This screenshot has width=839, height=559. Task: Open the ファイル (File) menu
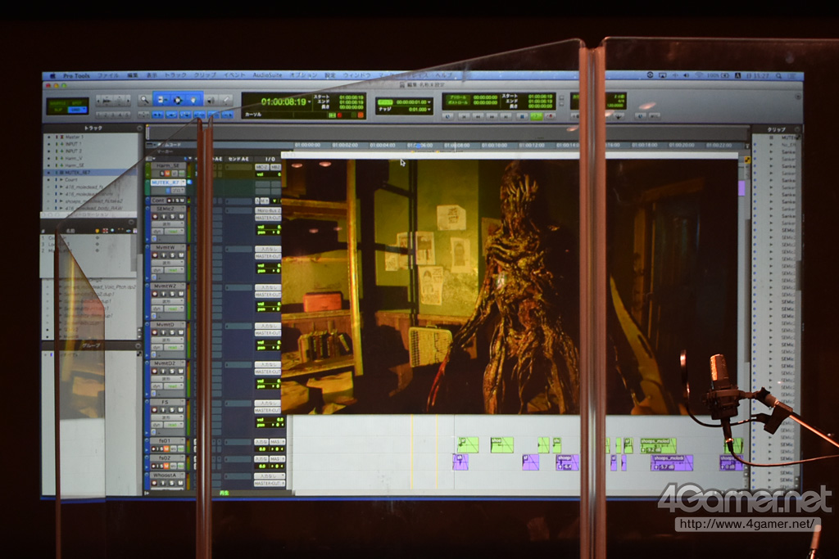[108, 76]
